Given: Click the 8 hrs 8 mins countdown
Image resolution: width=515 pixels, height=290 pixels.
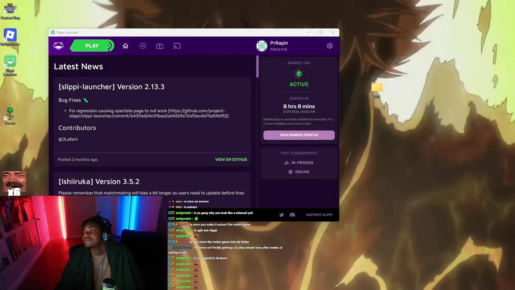Looking at the screenshot, I should pos(299,106).
